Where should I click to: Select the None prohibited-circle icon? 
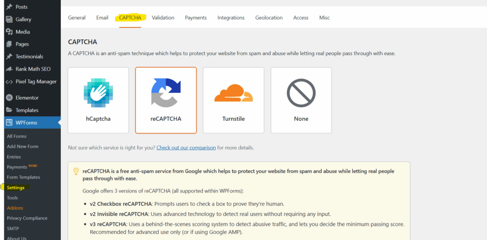tap(301, 92)
